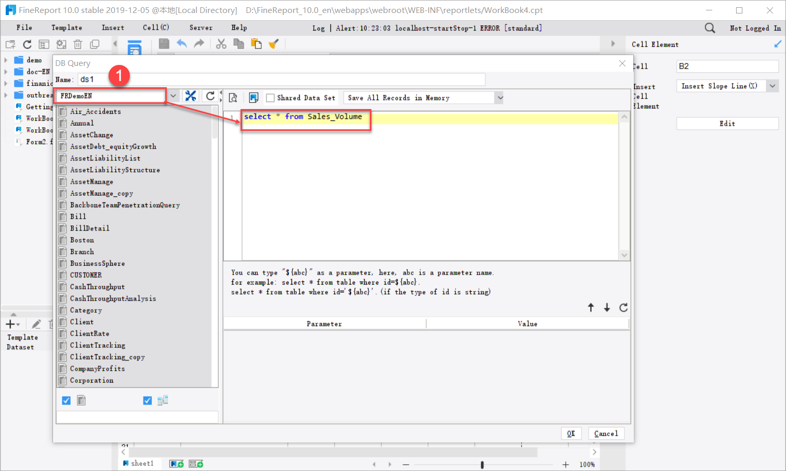Move parameter up with the up arrow icon
The width and height of the screenshot is (786, 471).
tap(591, 307)
